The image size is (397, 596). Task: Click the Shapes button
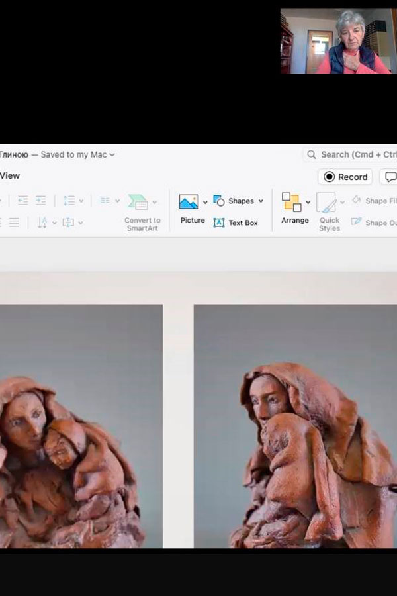point(234,201)
